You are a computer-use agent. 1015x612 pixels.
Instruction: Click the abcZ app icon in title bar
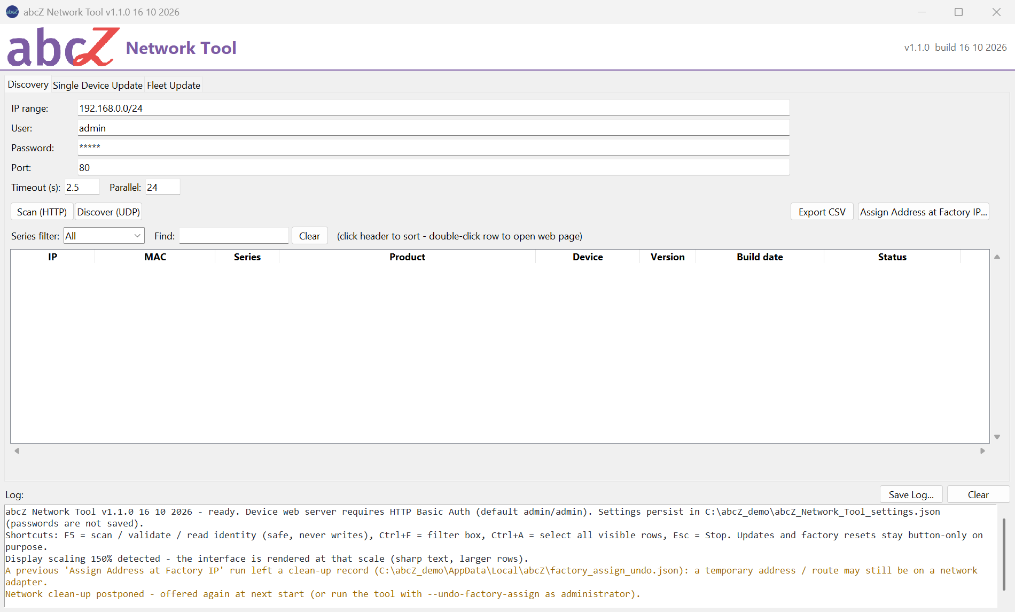(x=12, y=12)
